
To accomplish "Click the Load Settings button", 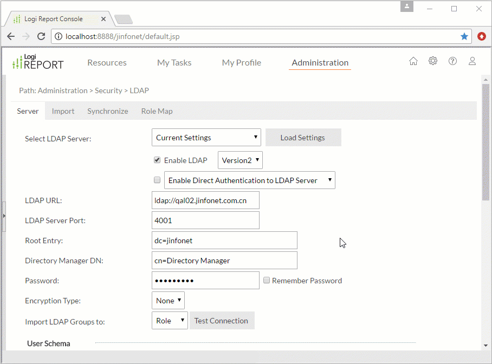I will pyautogui.click(x=303, y=137).
